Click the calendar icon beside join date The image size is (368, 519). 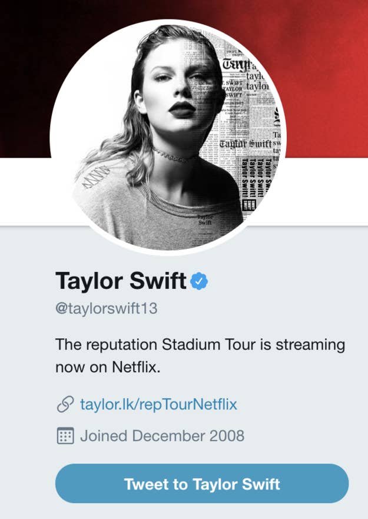64,436
